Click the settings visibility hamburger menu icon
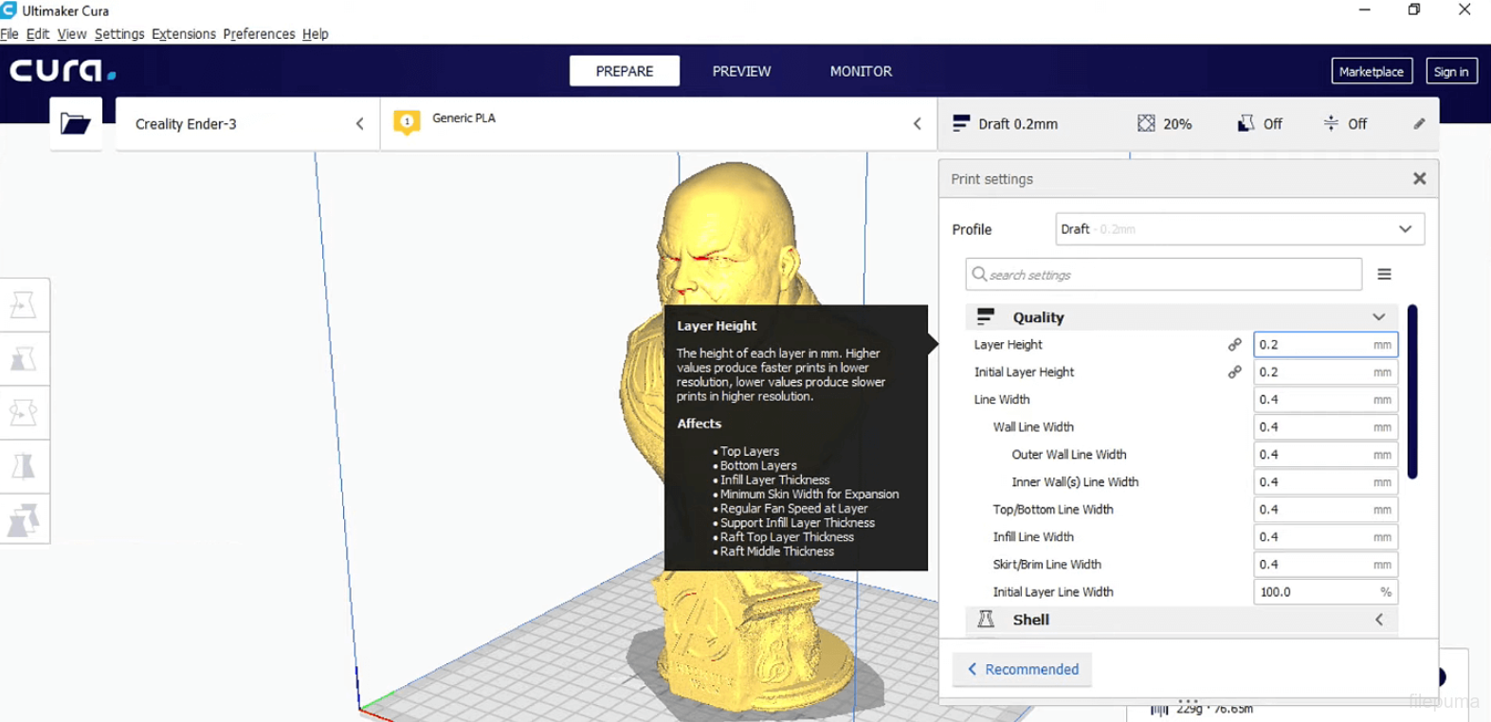 1384,275
